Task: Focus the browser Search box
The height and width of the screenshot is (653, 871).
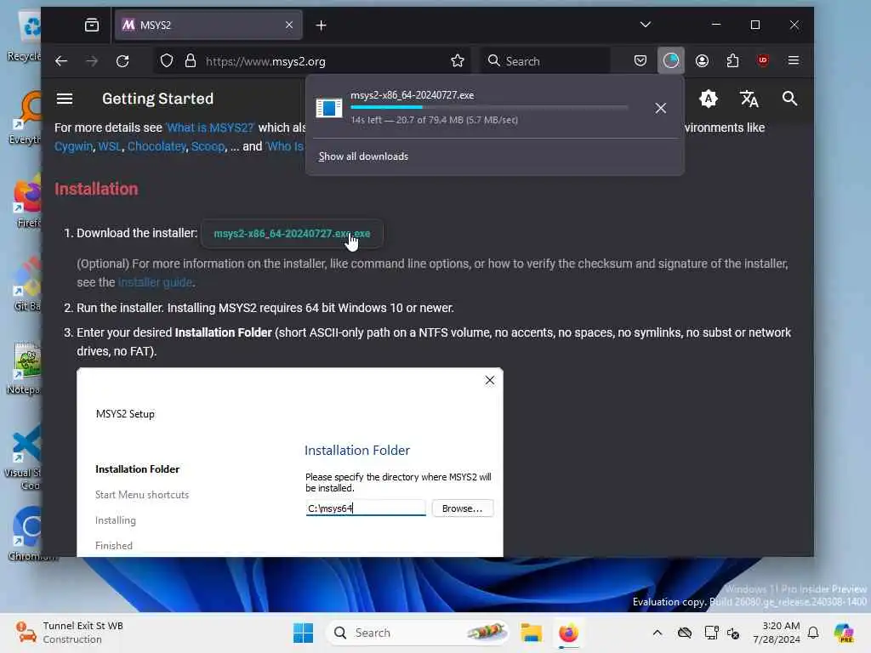Action: click(x=545, y=61)
